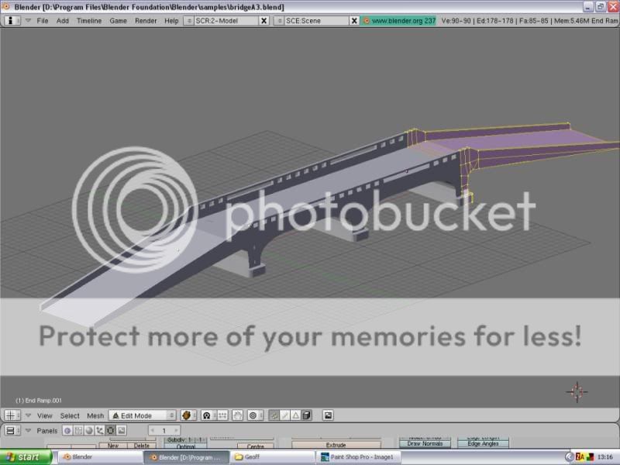Select the vertex select mode icon
The height and width of the screenshot is (465, 620).
[x=275, y=415]
